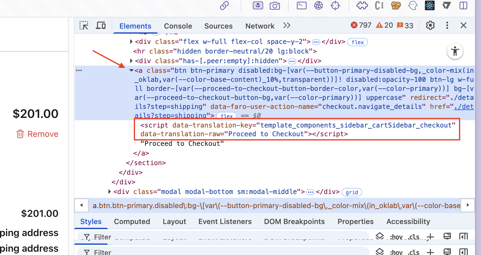Click the a.btn.btn-primary breadcrumb item
This screenshot has width=481, height=255.
[x=276, y=206]
